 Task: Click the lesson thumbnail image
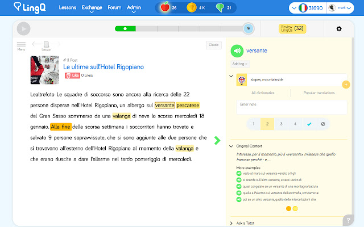tap(44, 70)
